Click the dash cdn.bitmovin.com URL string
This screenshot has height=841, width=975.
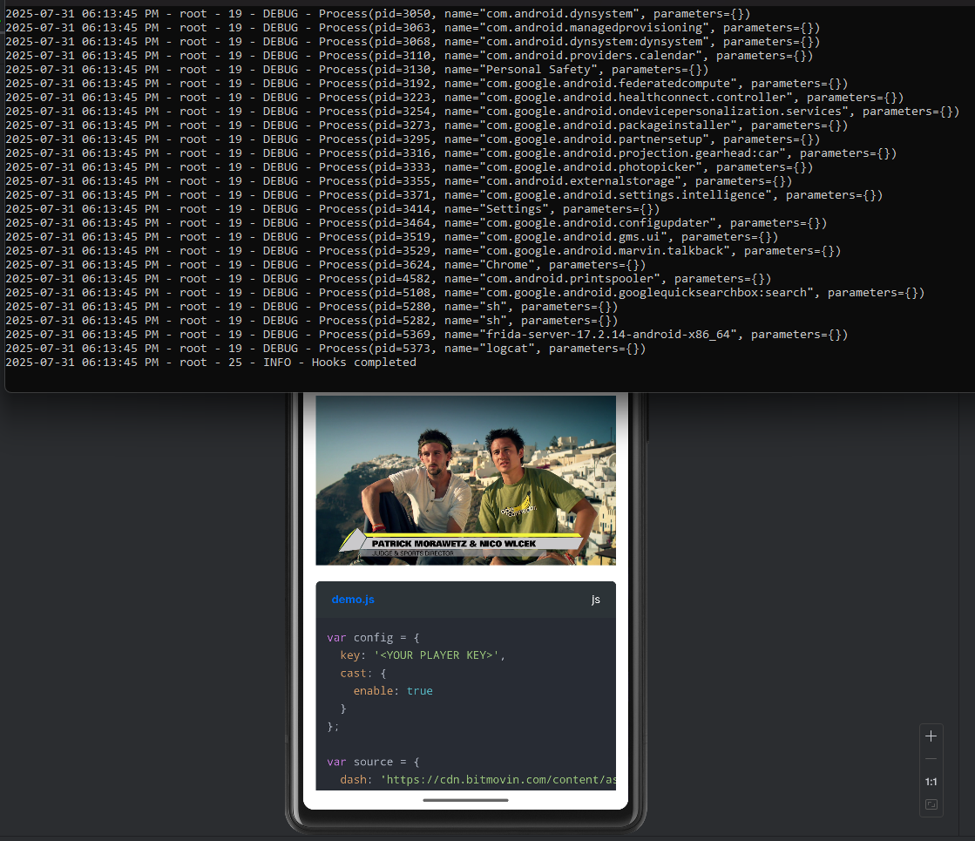(501, 779)
